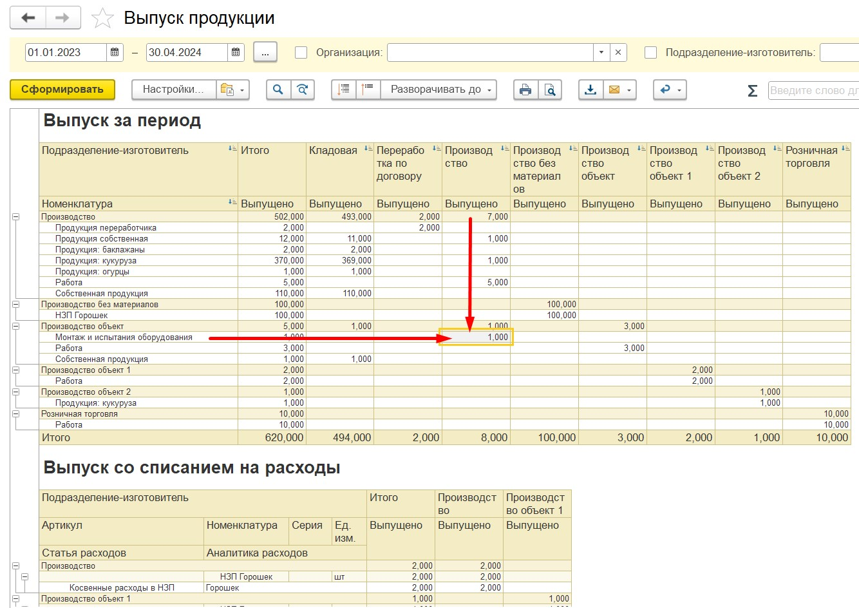Click the start date field 01.01.2023

tap(66, 53)
